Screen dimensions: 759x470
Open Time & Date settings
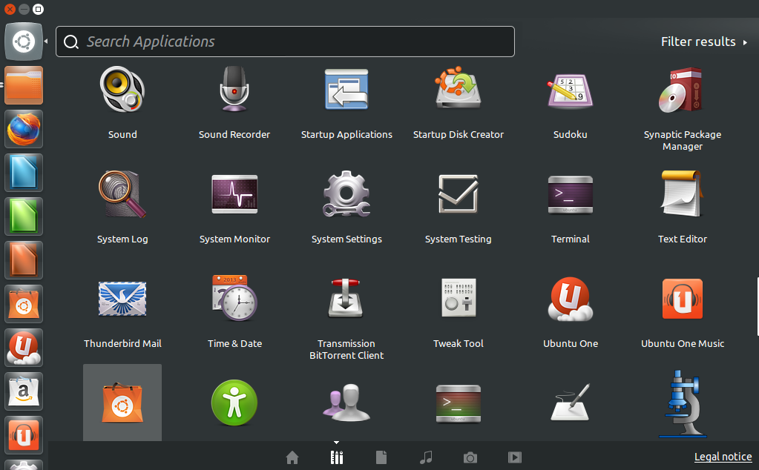tap(234, 299)
